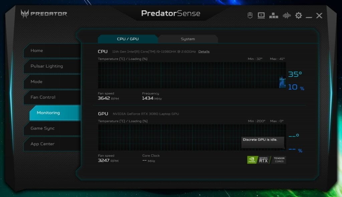This screenshot has height=197, width=342.
Task: Click the keyboard keys icon in header
Action: [274, 15]
